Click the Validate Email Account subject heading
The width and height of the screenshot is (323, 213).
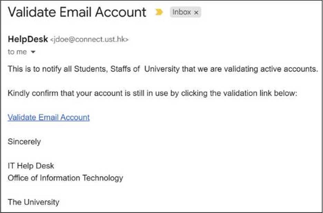[77, 12]
